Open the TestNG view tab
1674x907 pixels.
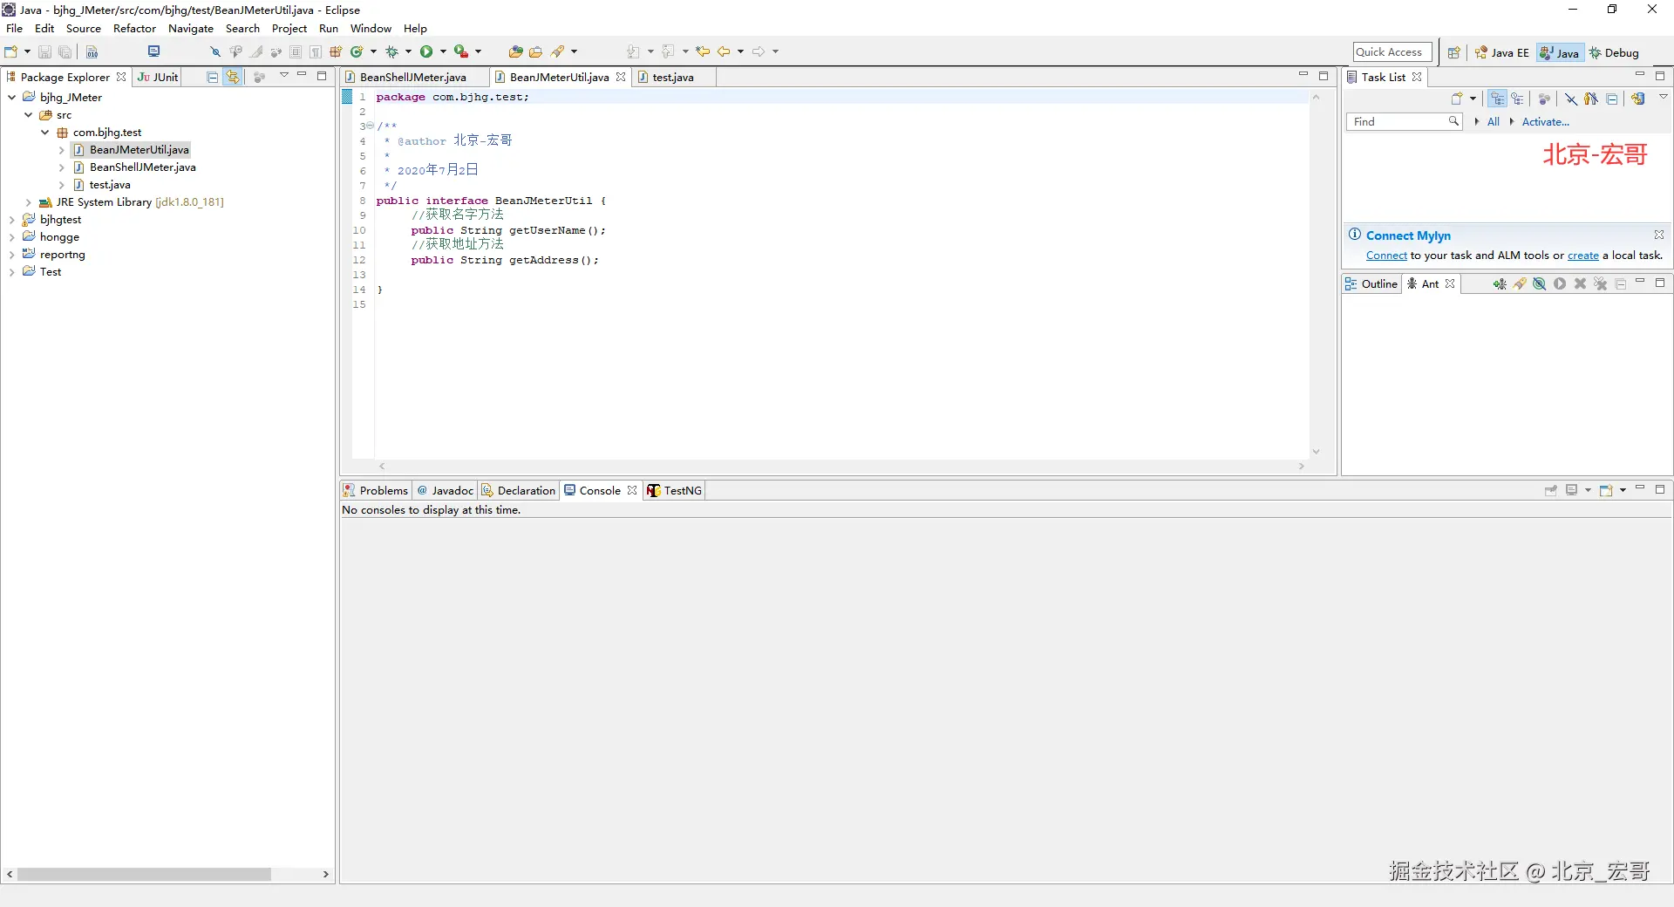675,490
